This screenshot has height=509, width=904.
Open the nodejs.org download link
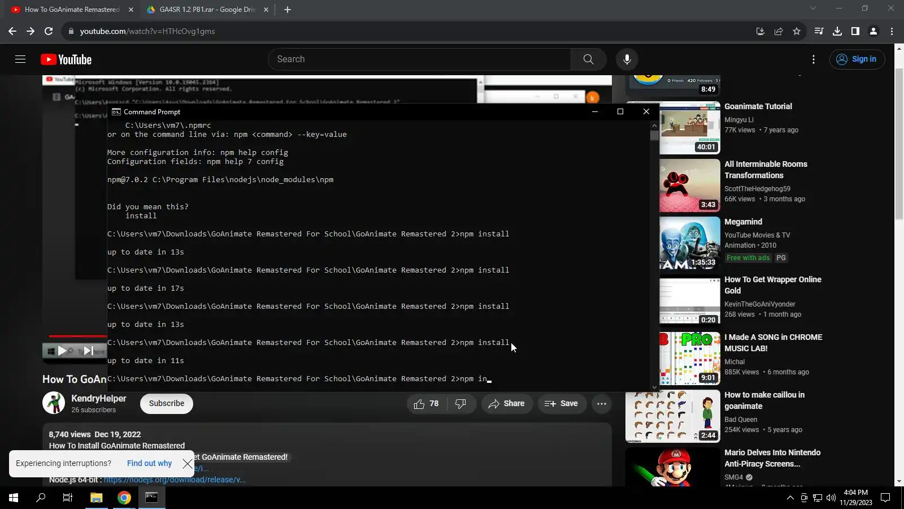pos(175,480)
